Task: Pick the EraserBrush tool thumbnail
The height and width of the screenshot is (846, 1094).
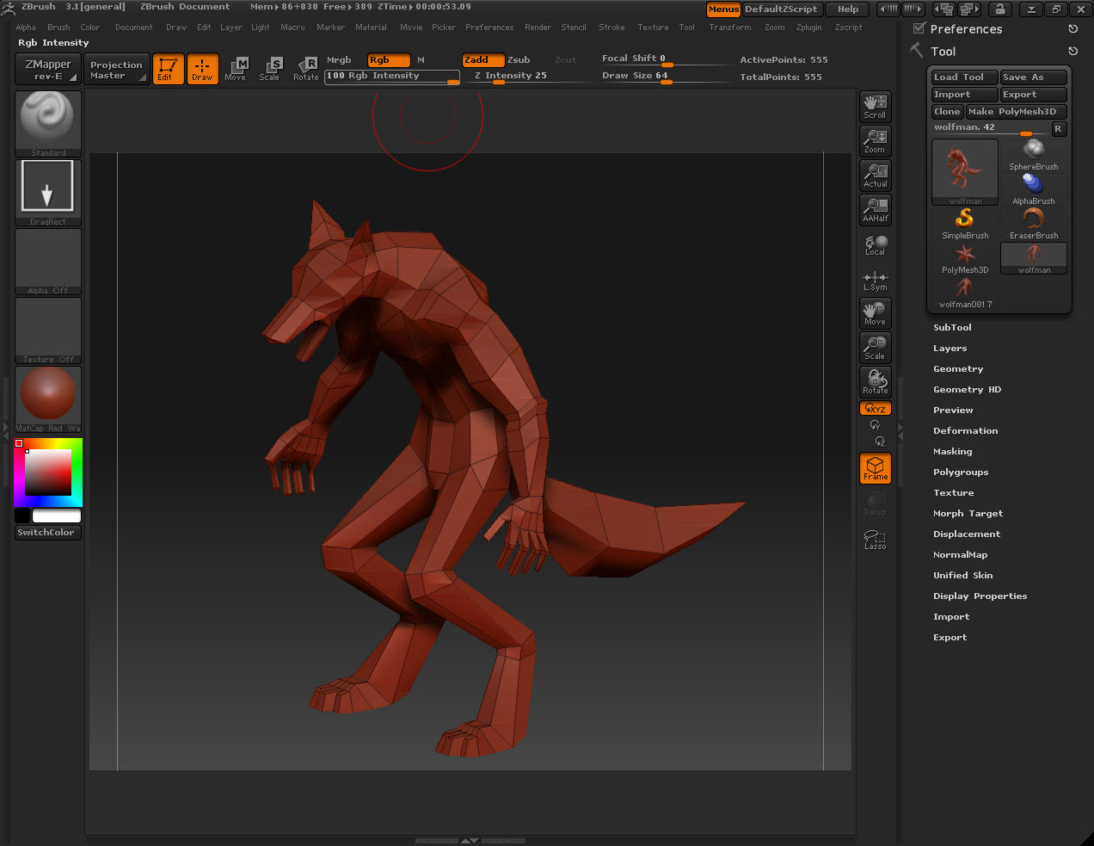Action: click(1033, 223)
